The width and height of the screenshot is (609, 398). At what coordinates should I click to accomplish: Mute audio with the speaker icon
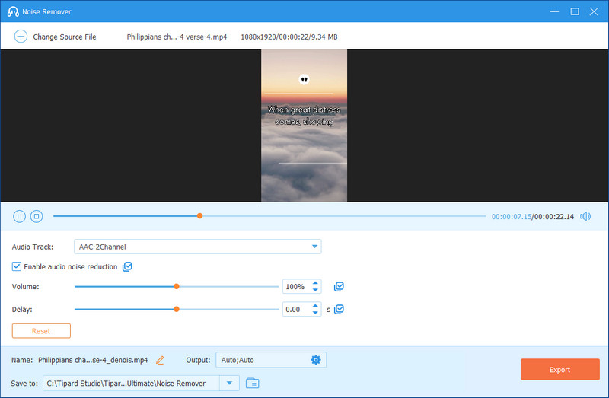pos(585,216)
